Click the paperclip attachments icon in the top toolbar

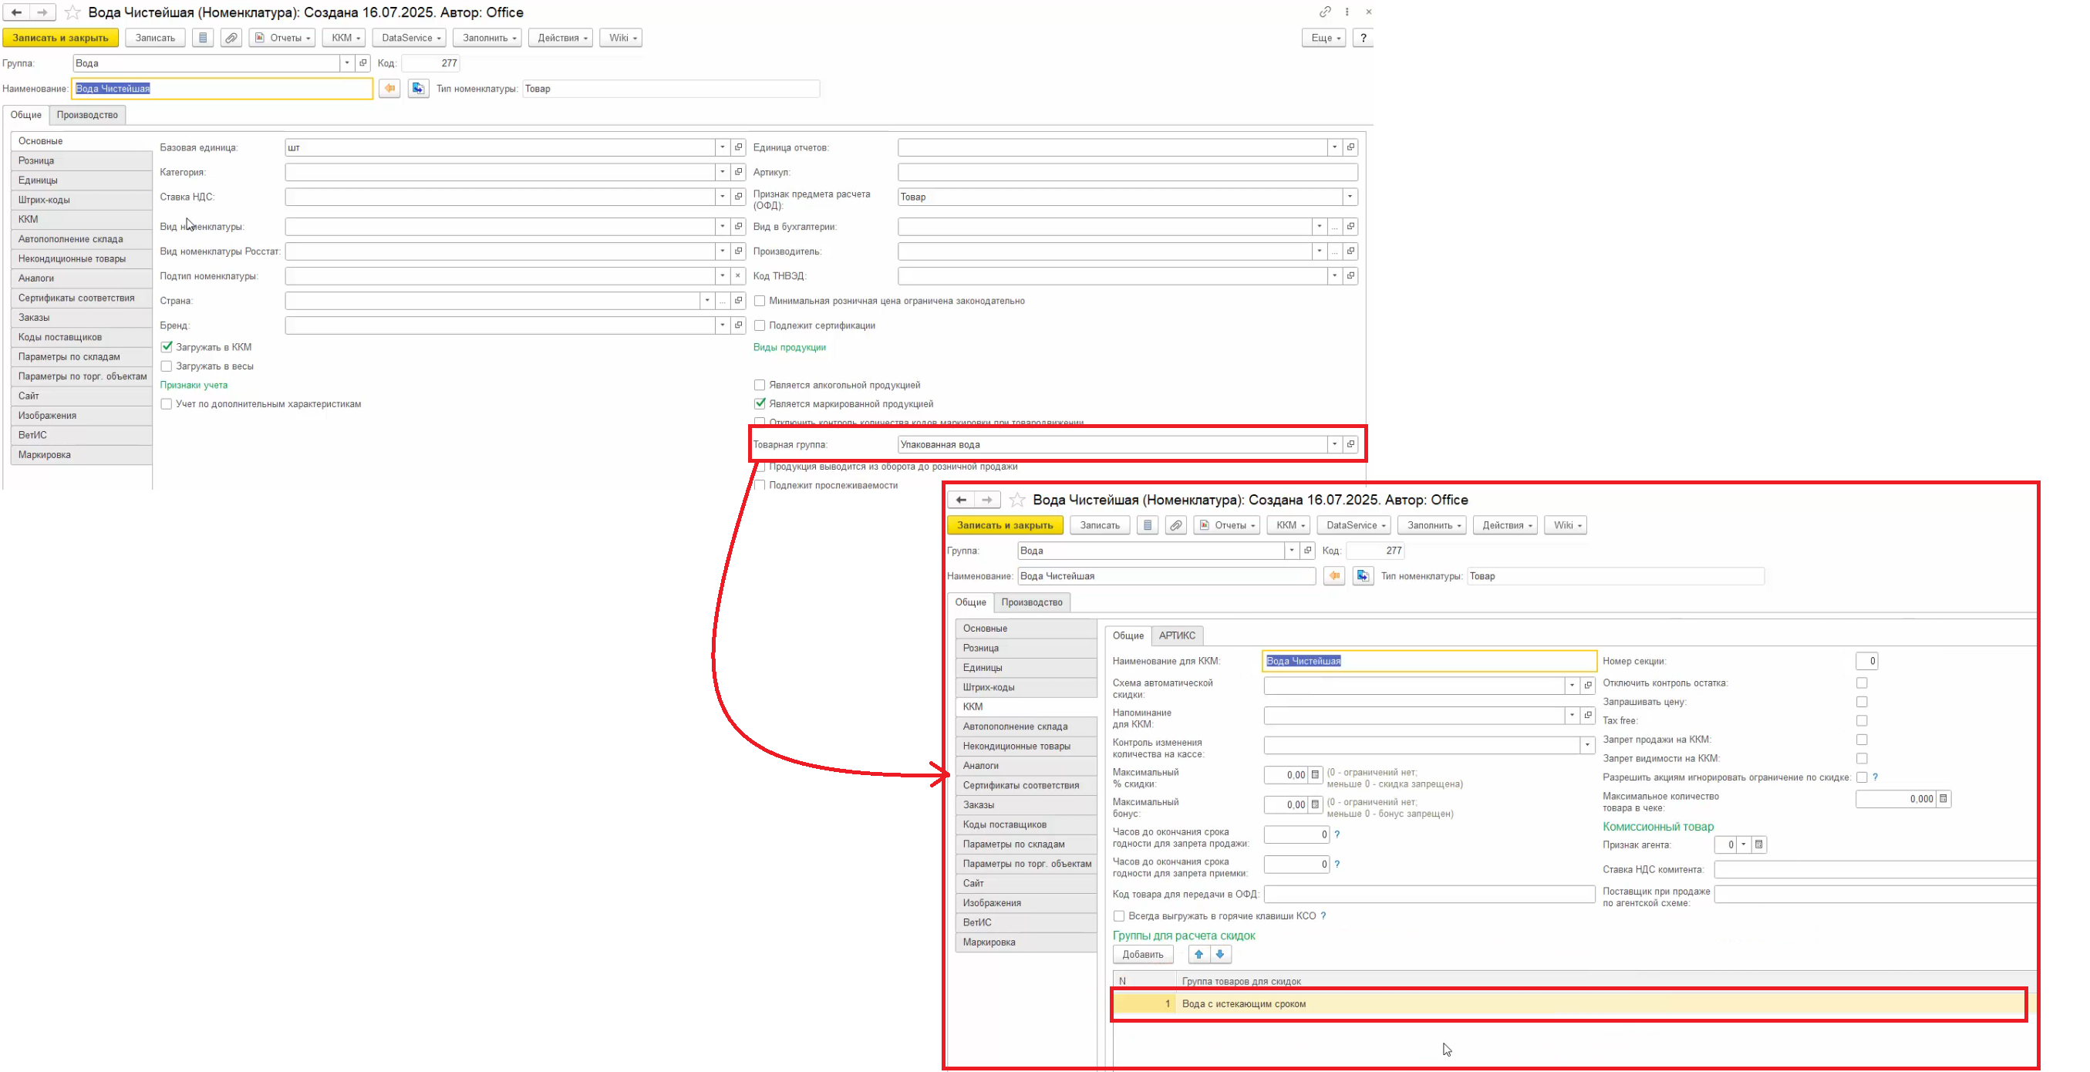pyautogui.click(x=231, y=38)
